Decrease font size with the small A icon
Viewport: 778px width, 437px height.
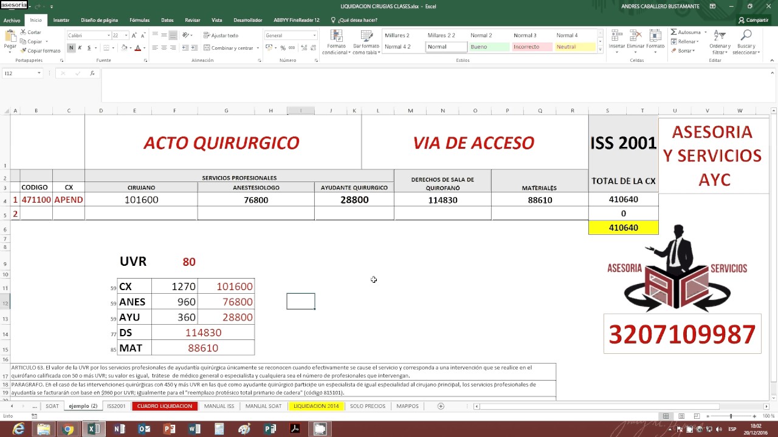click(143, 35)
